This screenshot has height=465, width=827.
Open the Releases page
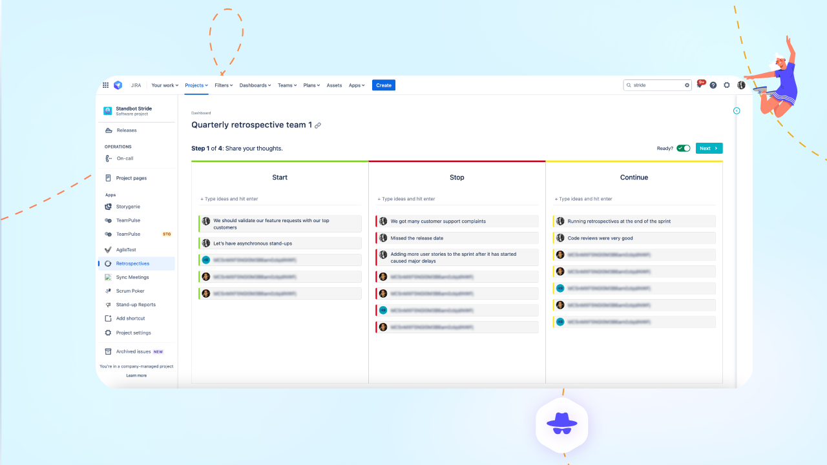(127, 130)
